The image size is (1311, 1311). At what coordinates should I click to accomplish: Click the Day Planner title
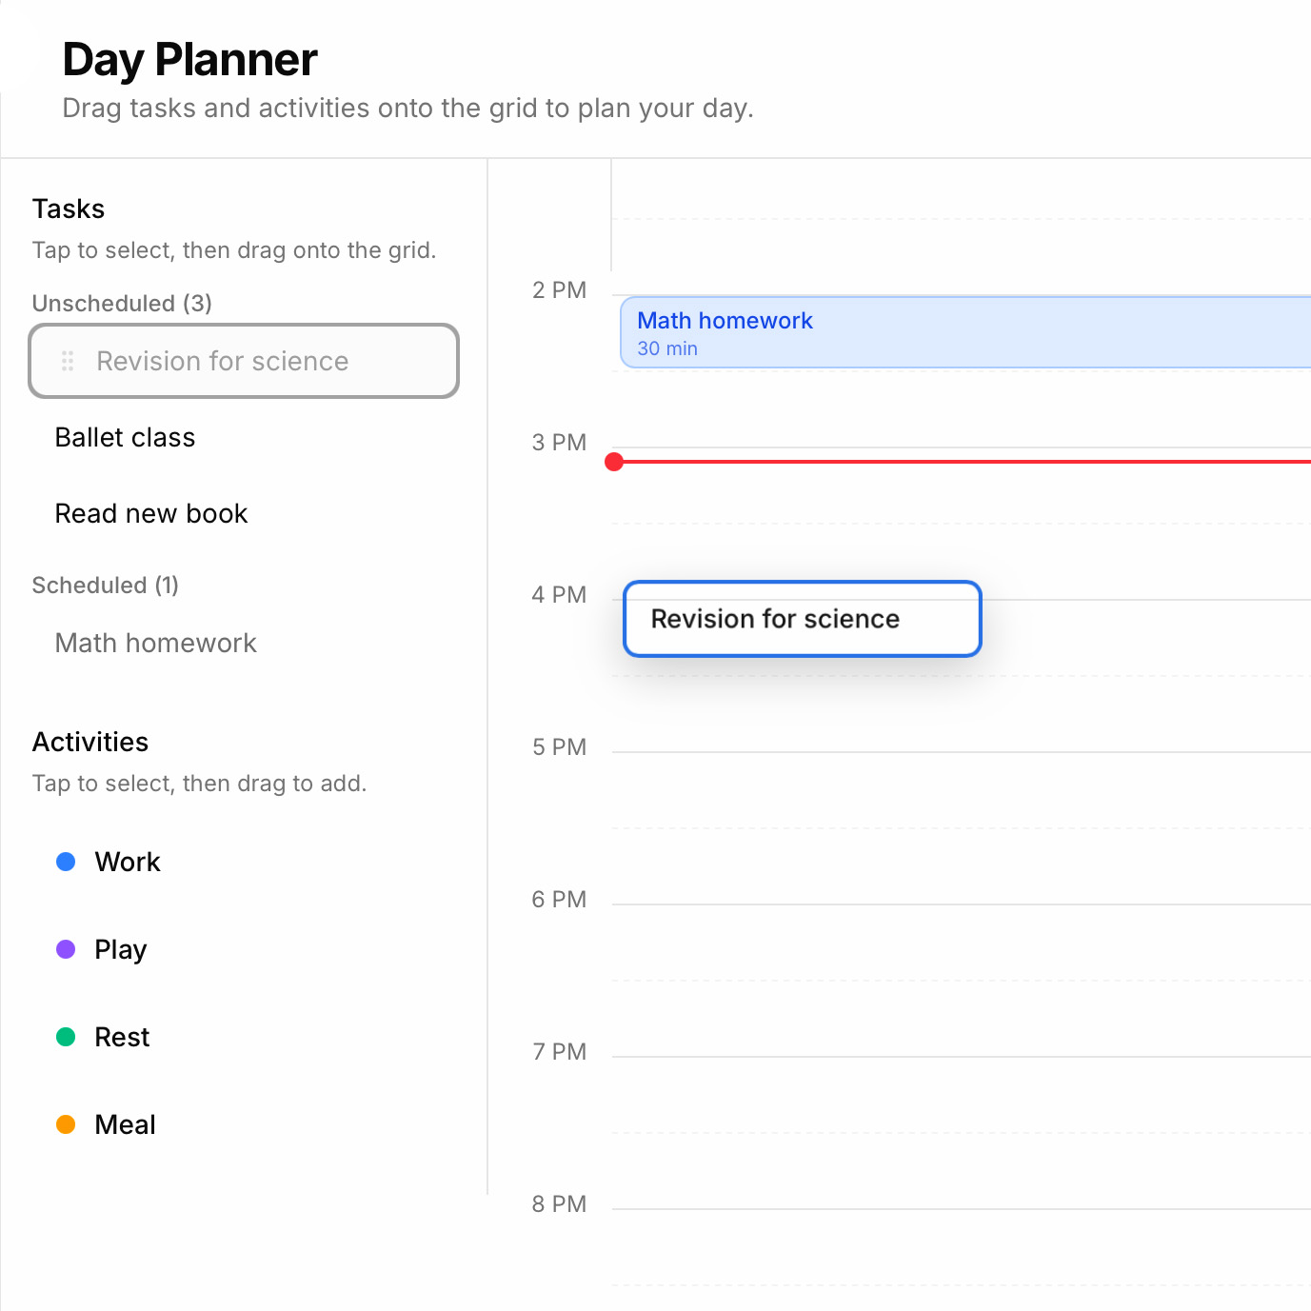[x=189, y=59]
